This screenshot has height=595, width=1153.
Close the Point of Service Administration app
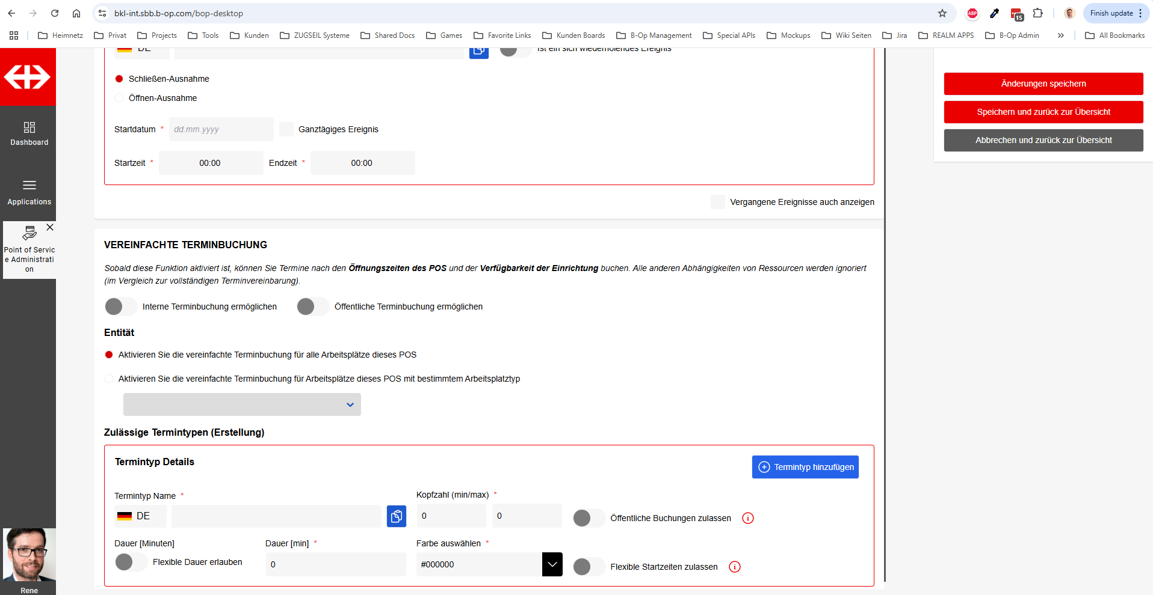[x=50, y=227]
